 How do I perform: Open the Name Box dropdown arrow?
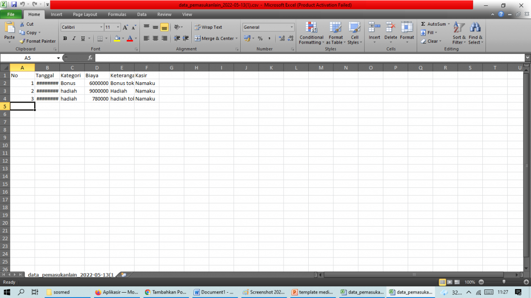(58, 58)
